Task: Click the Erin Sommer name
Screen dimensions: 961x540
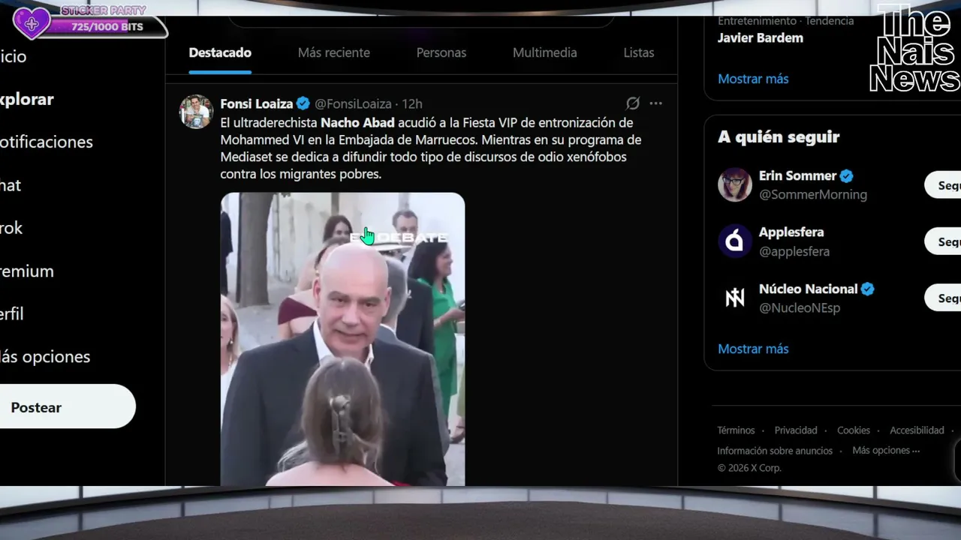Action: click(x=797, y=175)
